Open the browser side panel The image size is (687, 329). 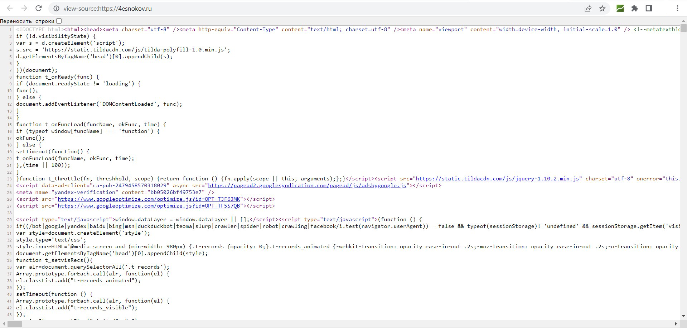tap(649, 8)
